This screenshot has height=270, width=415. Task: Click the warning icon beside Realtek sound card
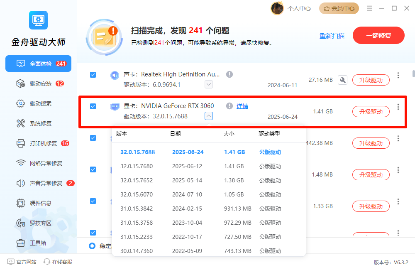click(x=229, y=74)
